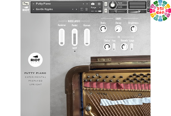The width and height of the screenshot is (171, 116).
Task: Click the Reverb Length vertical slider
Action: tap(132, 47)
